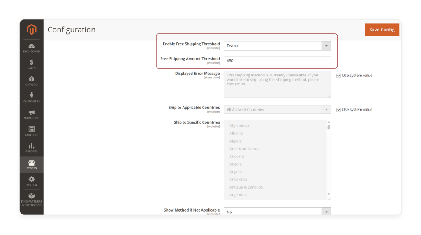Open the System gear icon
421x235 pixels.
point(32,180)
